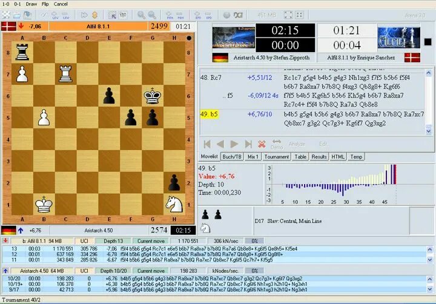Viewport: 436px width, 304px height.
Task: Step forward one move
Action: click(234, 144)
